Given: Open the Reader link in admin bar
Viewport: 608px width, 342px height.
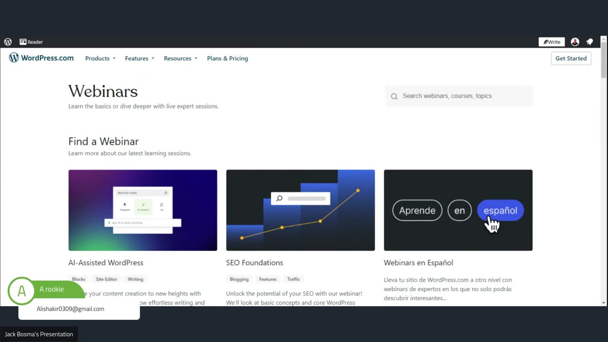Looking at the screenshot, I should coord(31,42).
